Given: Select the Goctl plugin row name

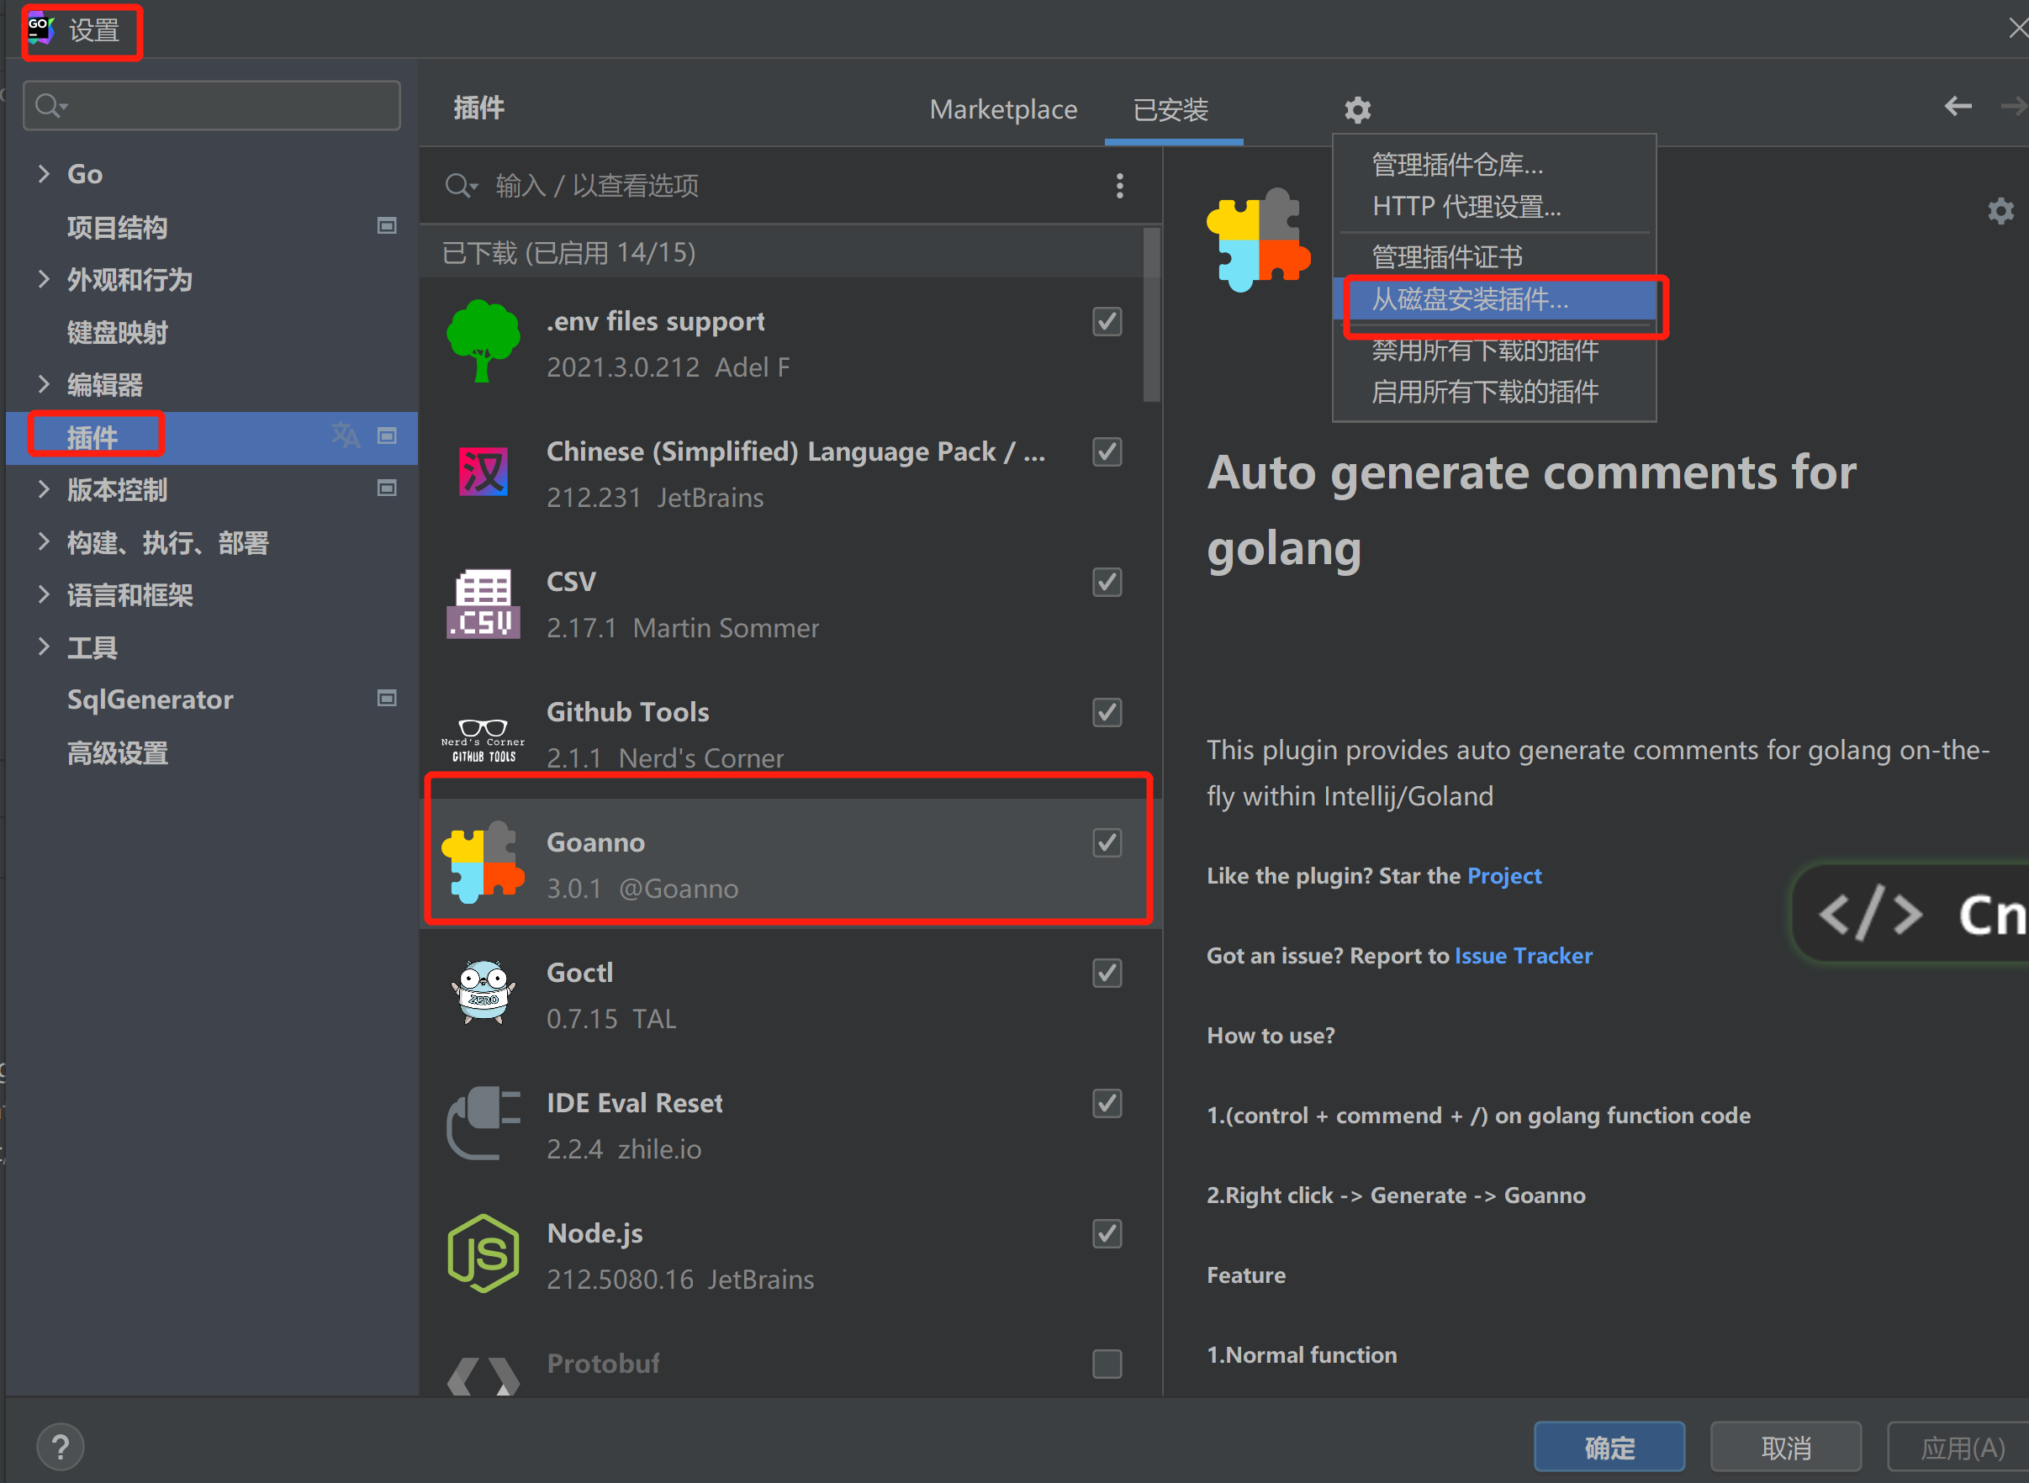Looking at the screenshot, I should [x=580, y=973].
